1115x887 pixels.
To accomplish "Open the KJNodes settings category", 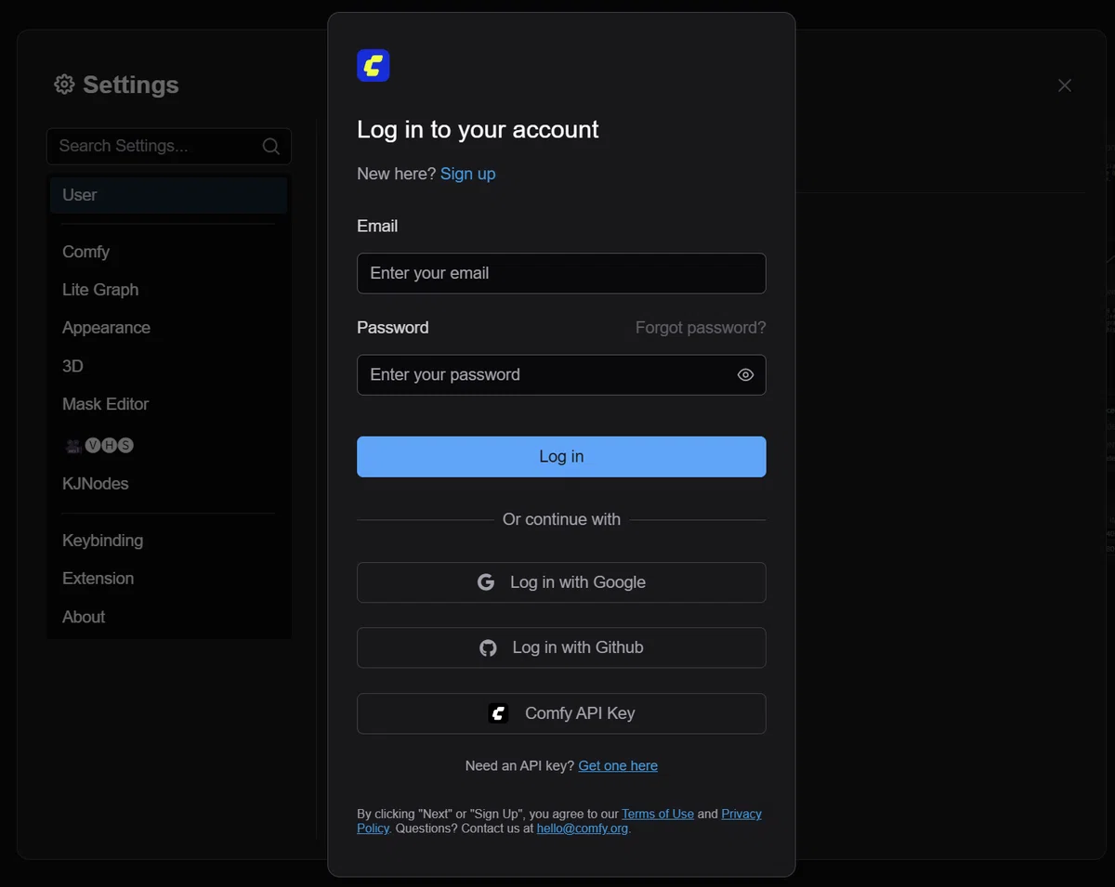I will [x=168, y=484].
